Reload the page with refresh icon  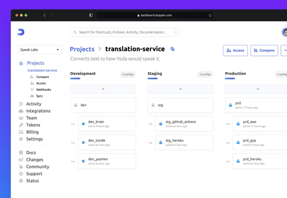pyautogui.click(x=210, y=15)
